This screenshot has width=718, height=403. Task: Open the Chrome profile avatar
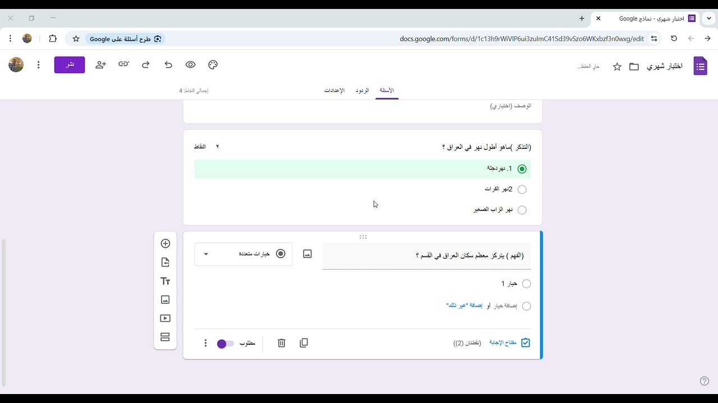point(27,39)
